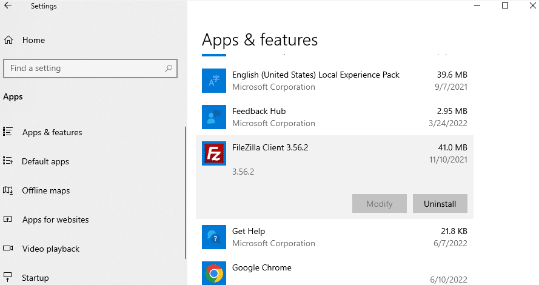Image resolution: width=539 pixels, height=285 pixels.
Task: Go back using the back arrow
Action: (x=8, y=6)
